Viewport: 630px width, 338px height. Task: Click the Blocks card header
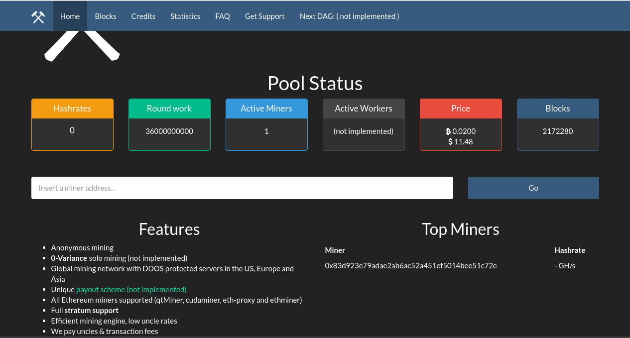coord(558,108)
